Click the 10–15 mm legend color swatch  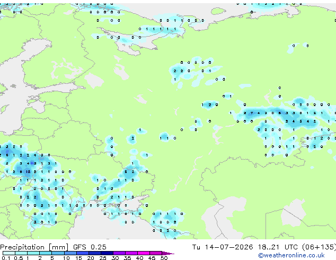(70, 253)
